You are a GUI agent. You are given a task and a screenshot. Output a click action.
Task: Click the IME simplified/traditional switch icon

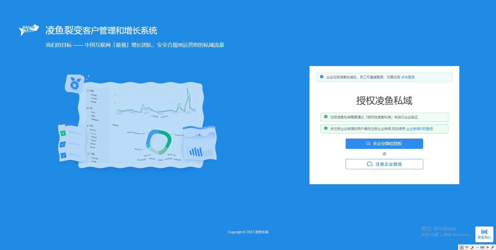487,247
